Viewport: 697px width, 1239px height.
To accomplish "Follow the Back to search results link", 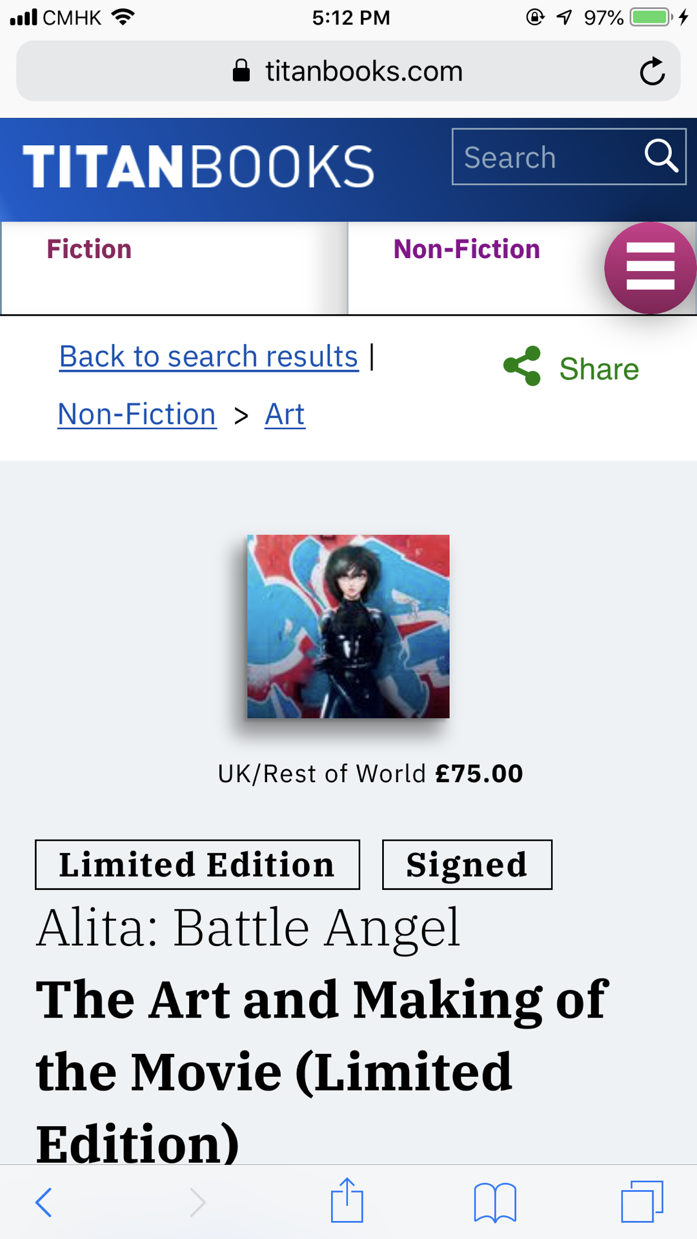I will (x=208, y=356).
